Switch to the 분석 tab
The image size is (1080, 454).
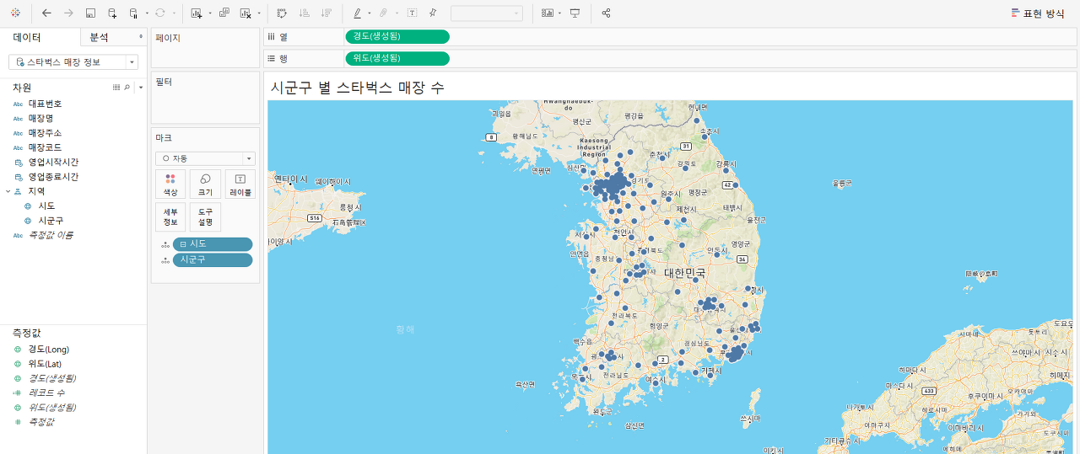click(99, 37)
